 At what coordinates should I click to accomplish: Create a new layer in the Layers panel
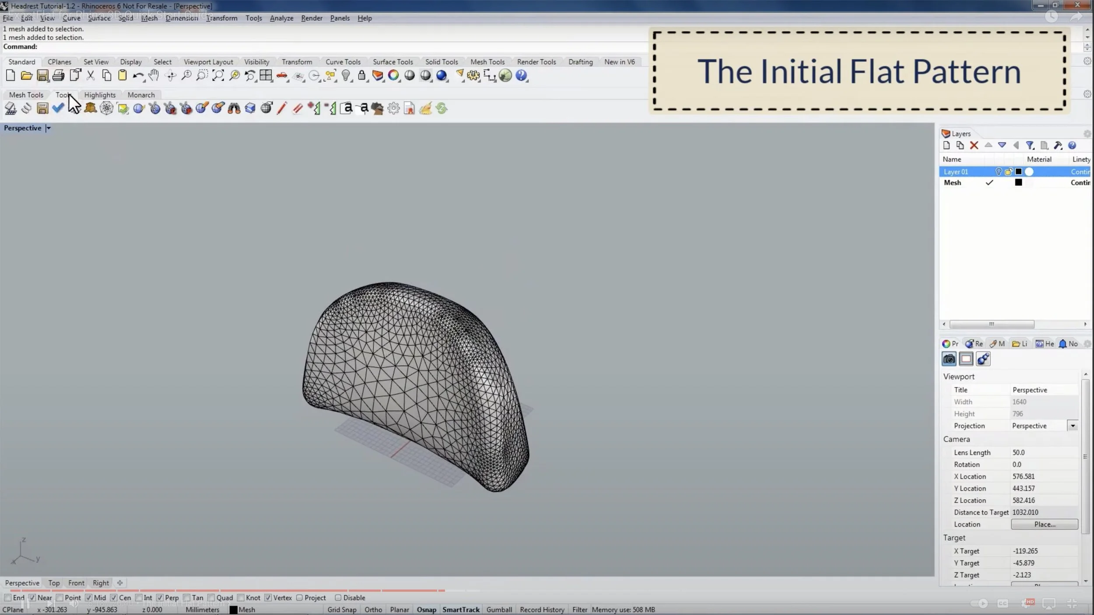tap(946, 145)
